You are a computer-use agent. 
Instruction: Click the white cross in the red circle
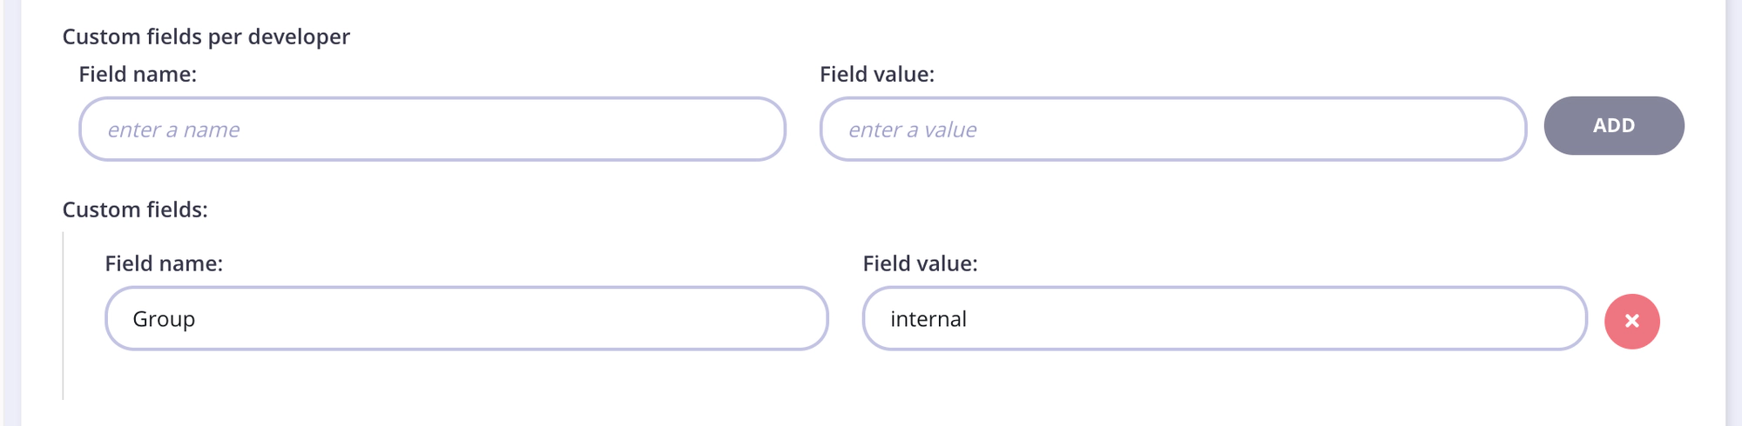(x=1631, y=321)
